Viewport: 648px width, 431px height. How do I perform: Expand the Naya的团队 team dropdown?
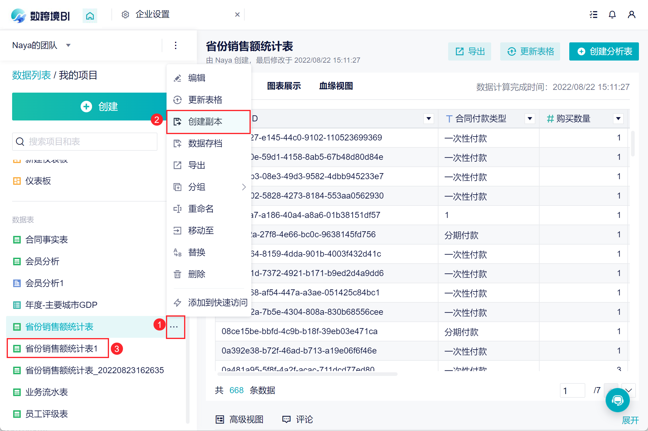click(68, 45)
